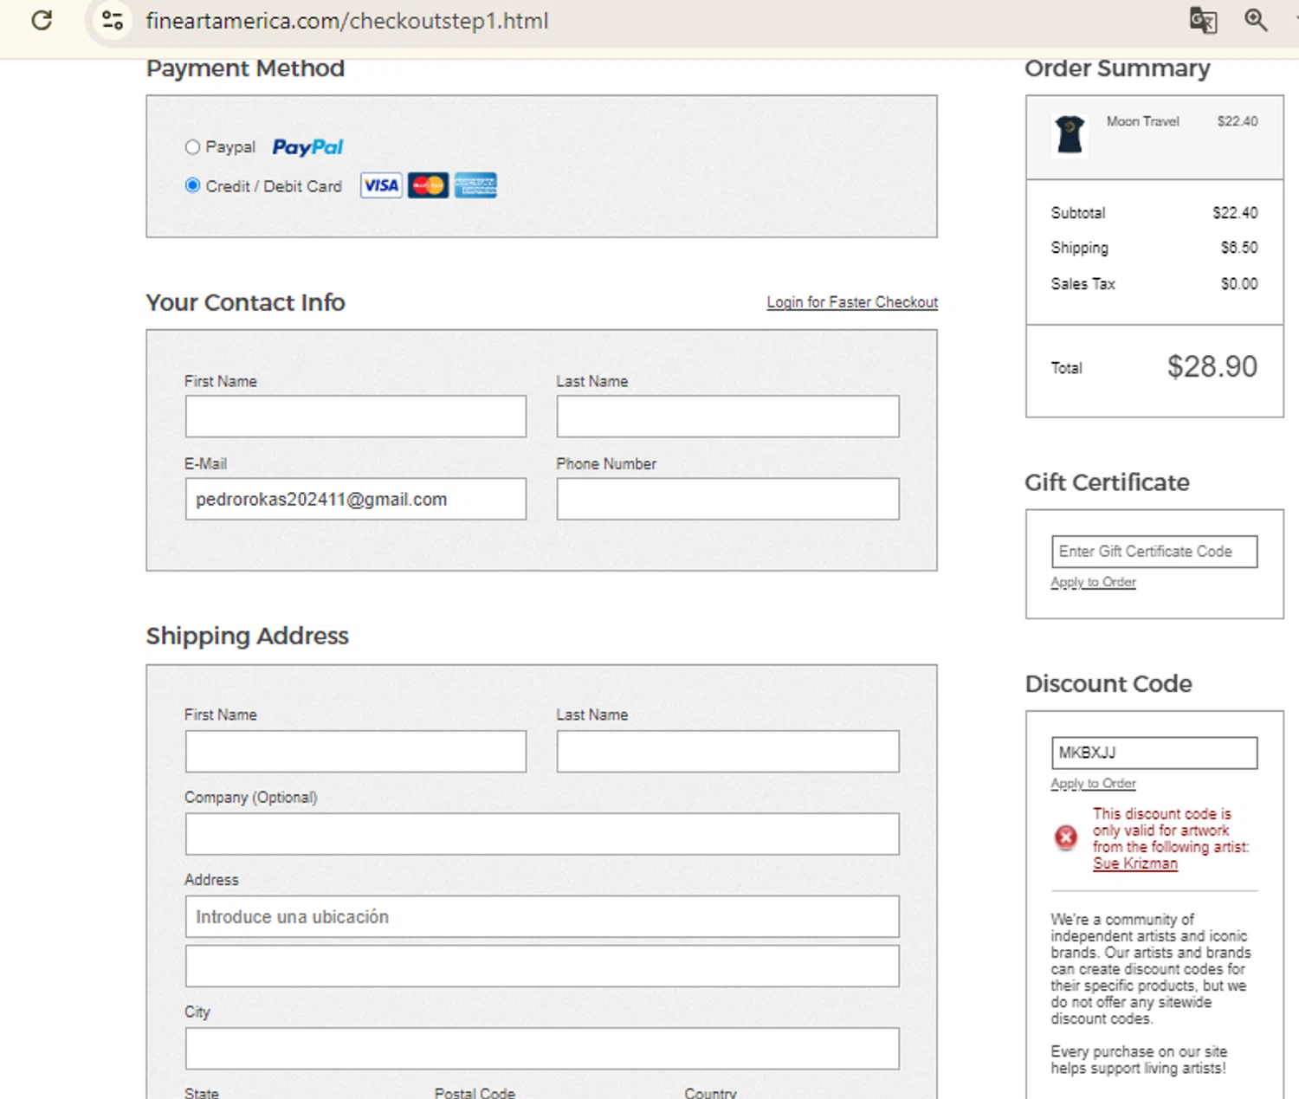Open Login for Faster Checkout link
This screenshot has width=1299, height=1099.
(851, 302)
